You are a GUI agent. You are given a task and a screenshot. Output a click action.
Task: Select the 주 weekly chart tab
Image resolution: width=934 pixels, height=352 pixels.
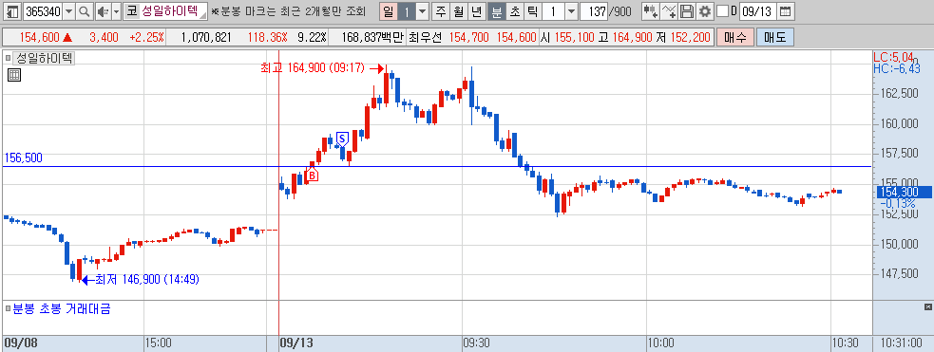tap(440, 10)
